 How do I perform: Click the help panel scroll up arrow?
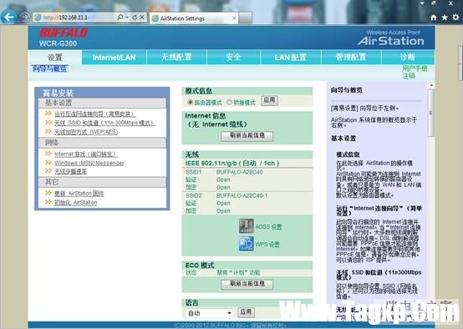pos(431,85)
